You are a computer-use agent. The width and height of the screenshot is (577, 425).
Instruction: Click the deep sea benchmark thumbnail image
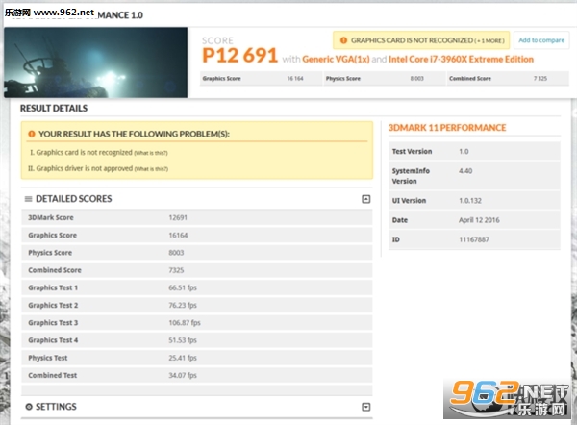[95, 62]
